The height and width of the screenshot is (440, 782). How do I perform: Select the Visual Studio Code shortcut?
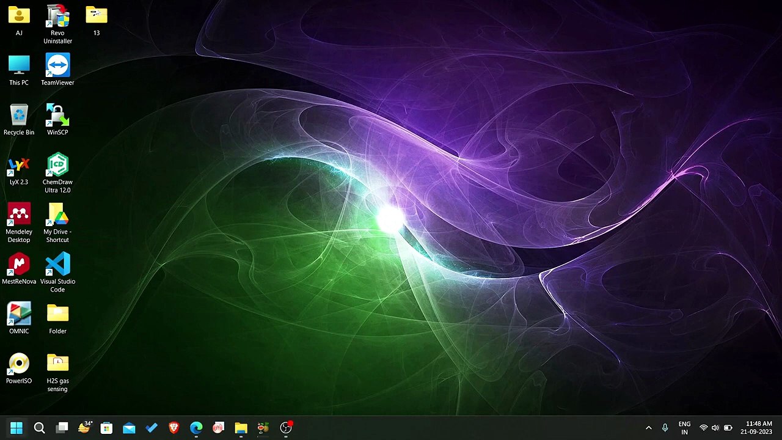point(57,273)
